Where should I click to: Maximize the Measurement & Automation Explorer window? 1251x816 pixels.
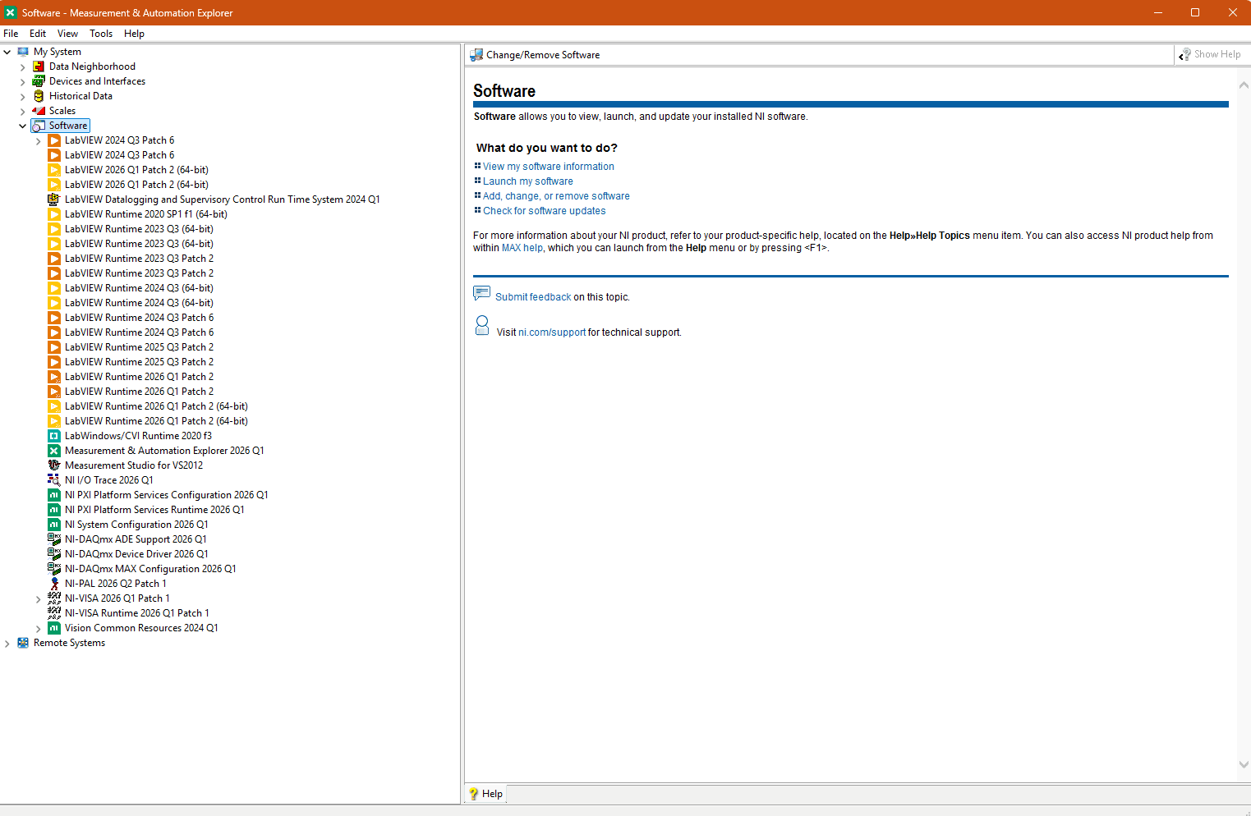tap(1195, 12)
